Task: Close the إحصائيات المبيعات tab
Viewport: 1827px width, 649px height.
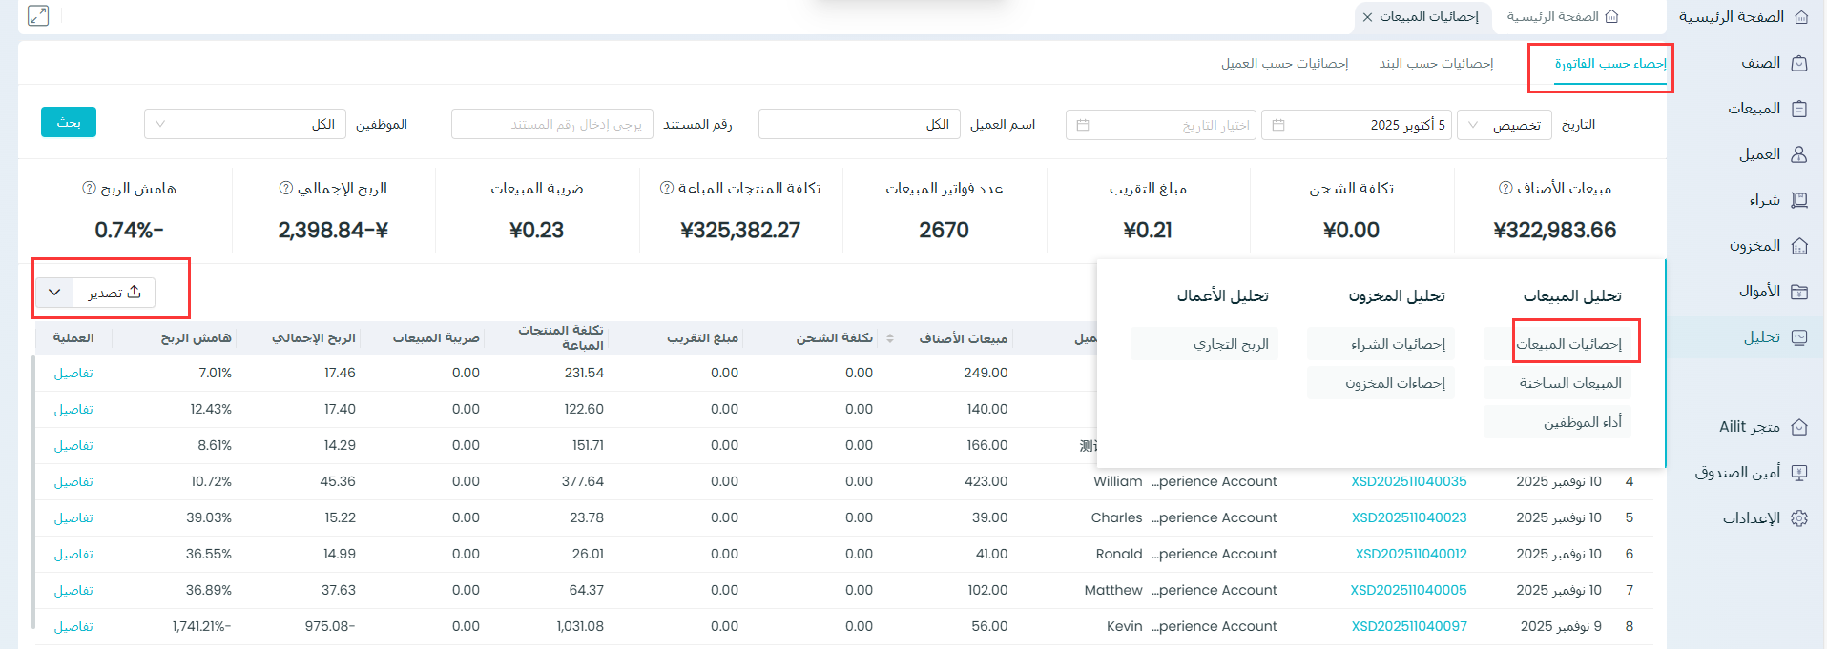Action: [1367, 17]
